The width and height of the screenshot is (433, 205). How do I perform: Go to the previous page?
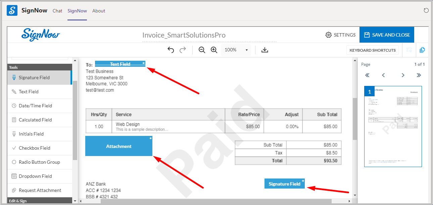pyautogui.click(x=383, y=75)
